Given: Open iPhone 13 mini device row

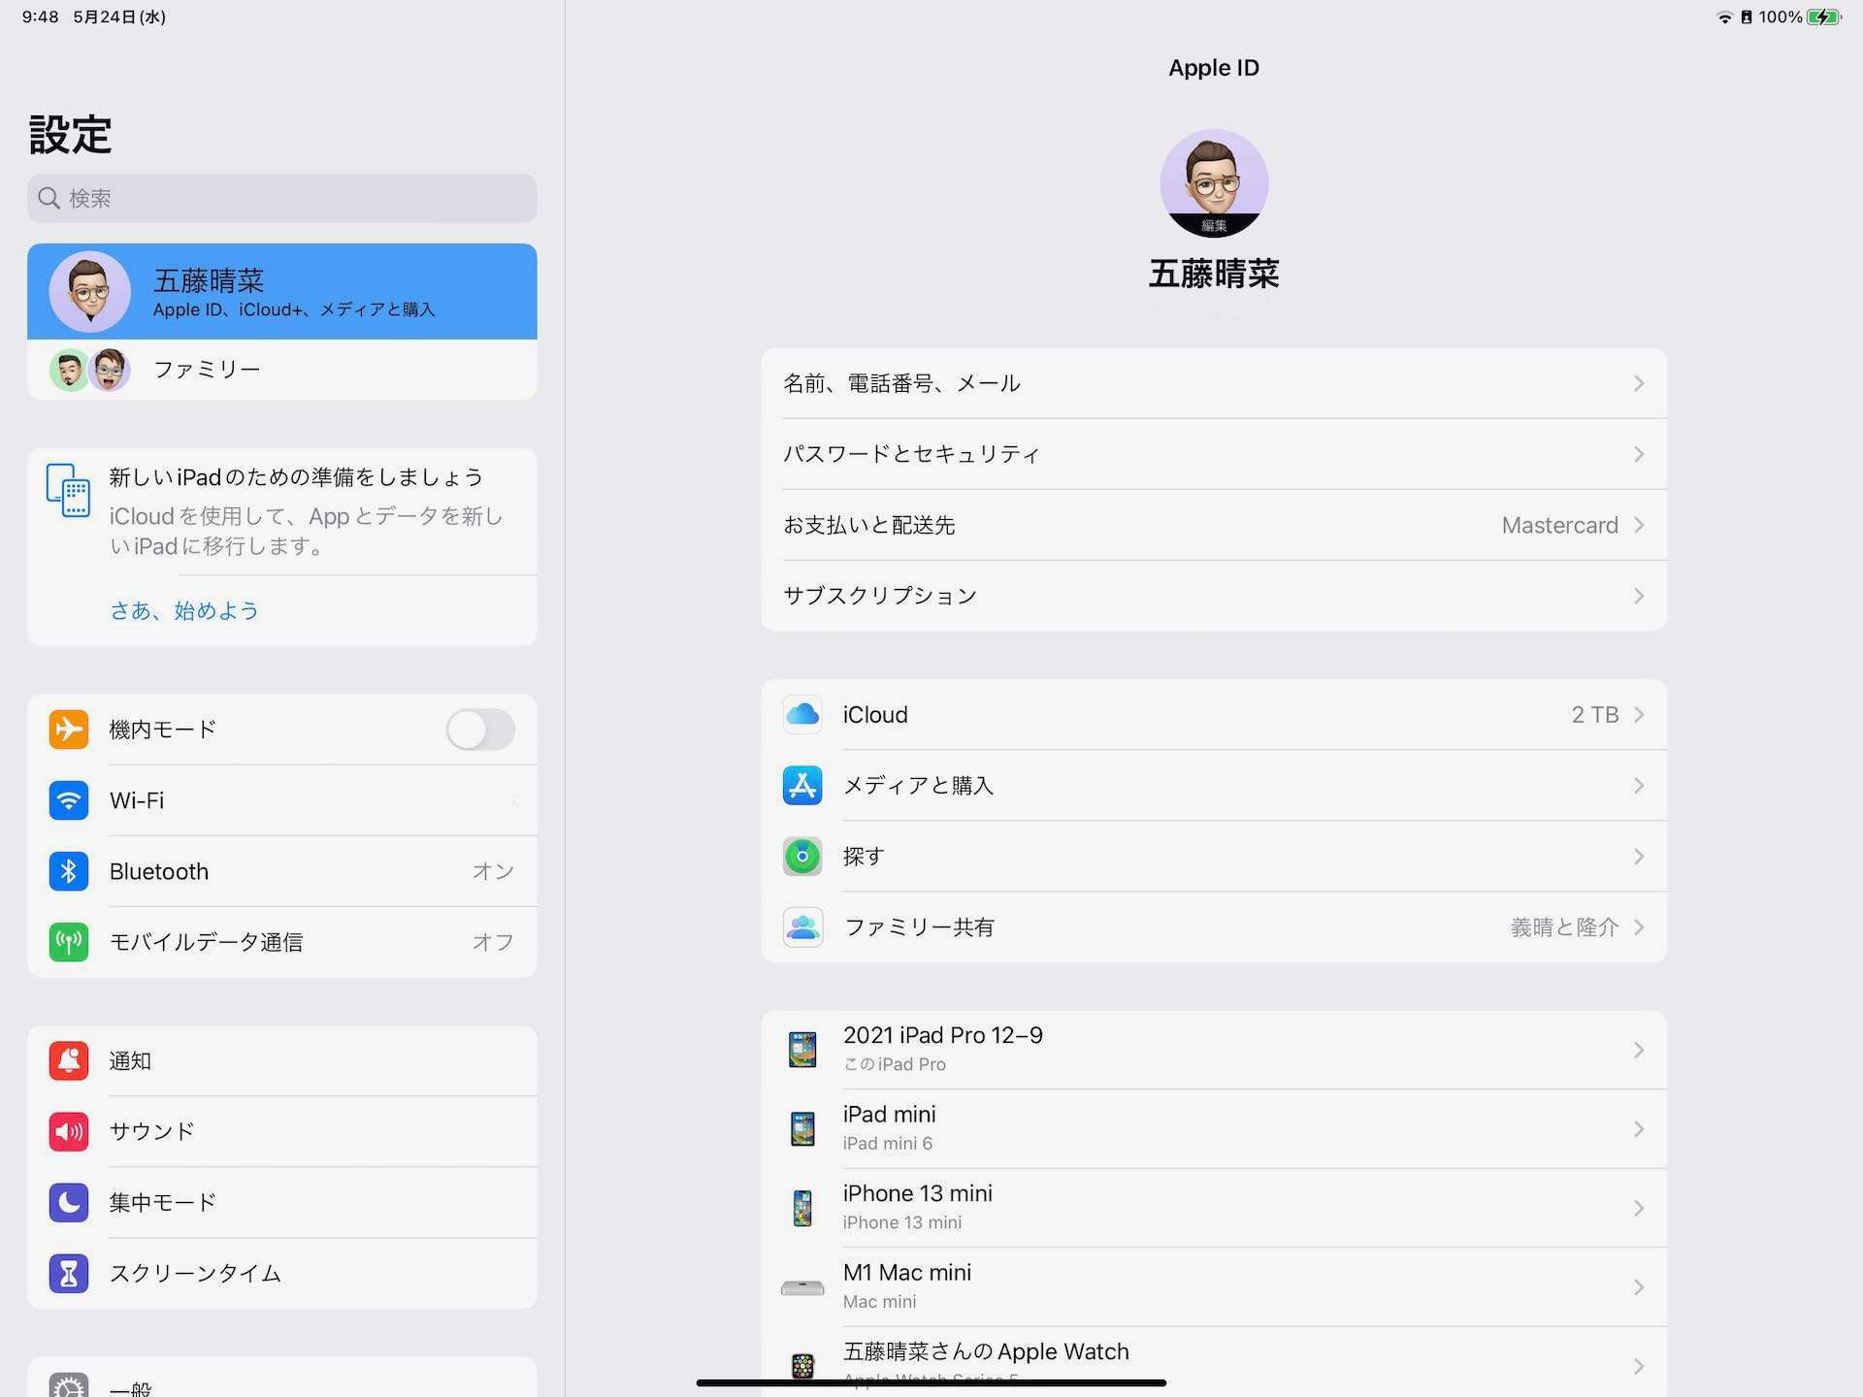Looking at the screenshot, I should point(1214,1209).
